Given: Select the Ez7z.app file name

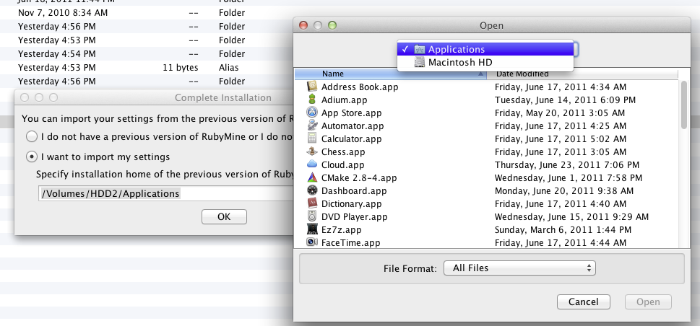Looking at the screenshot, I should tap(342, 229).
